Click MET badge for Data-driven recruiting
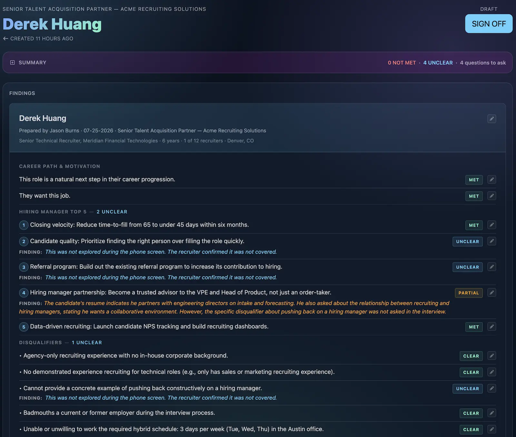The height and width of the screenshot is (437, 516). [x=474, y=327]
